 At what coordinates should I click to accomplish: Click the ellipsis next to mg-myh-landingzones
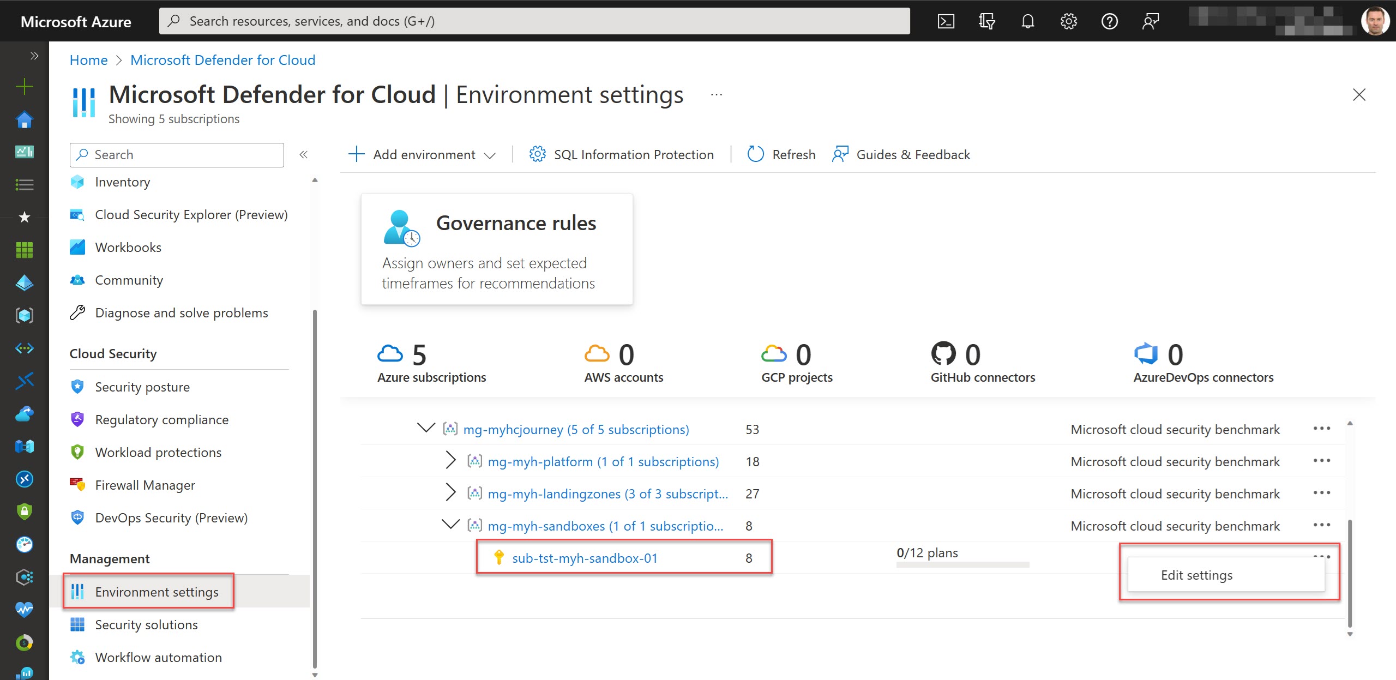click(1322, 494)
